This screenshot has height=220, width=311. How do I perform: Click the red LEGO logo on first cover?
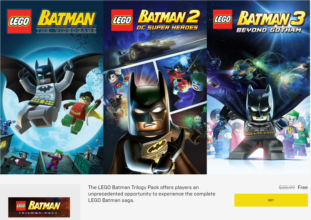19,21
